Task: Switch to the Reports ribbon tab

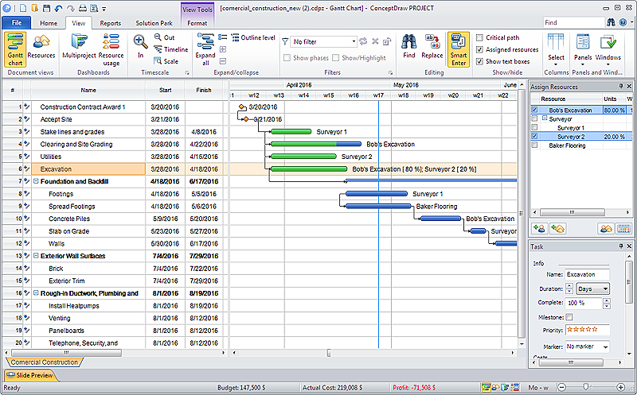Action: pos(111,23)
